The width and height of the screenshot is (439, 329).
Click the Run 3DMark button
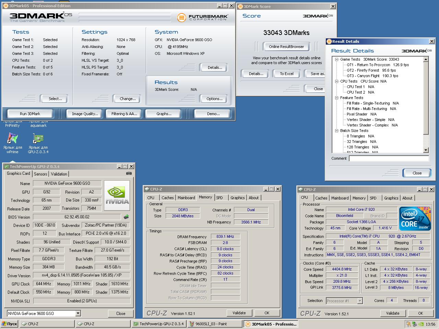30,114
